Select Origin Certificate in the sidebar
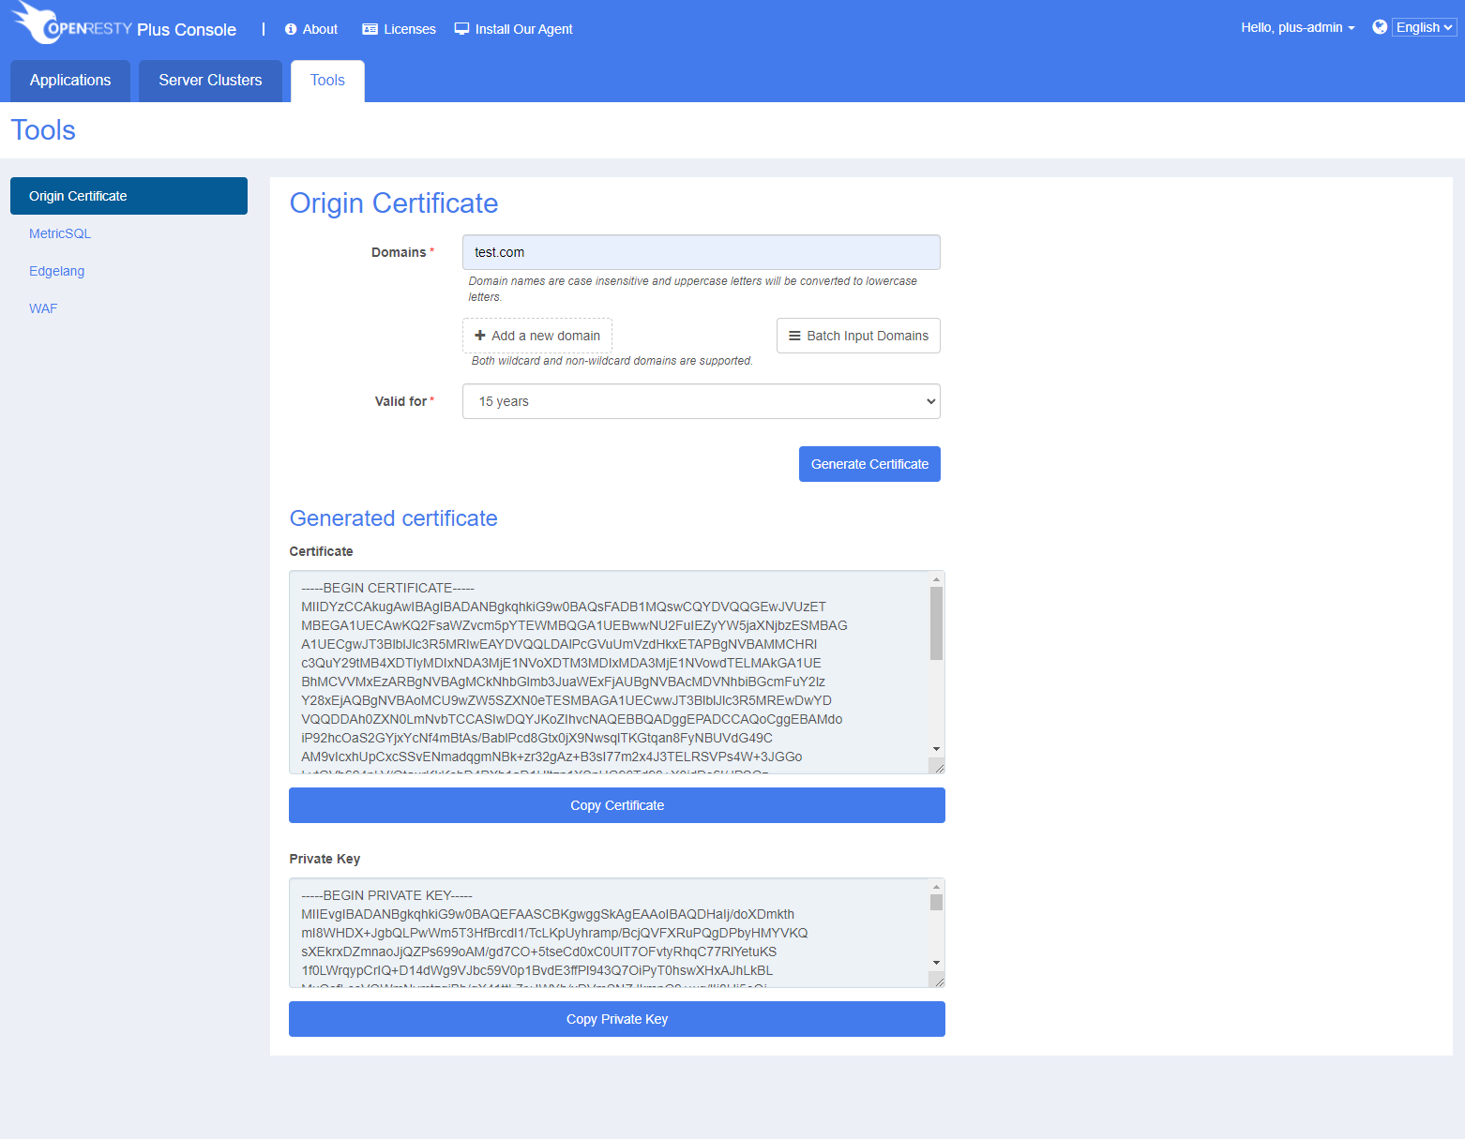 coord(128,196)
